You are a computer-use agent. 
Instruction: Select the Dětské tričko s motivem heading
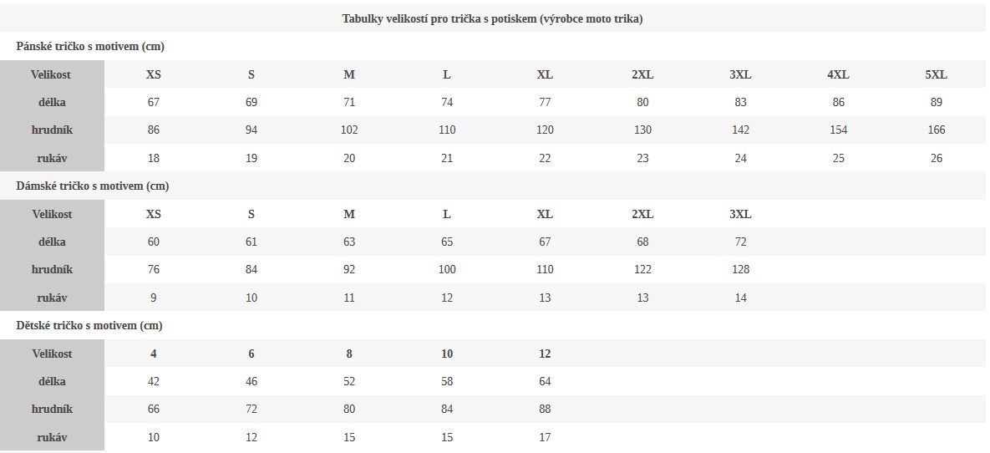pyautogui.click(x=89, y=326)
